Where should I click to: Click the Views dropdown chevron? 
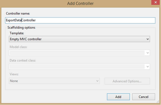(97, 81)
